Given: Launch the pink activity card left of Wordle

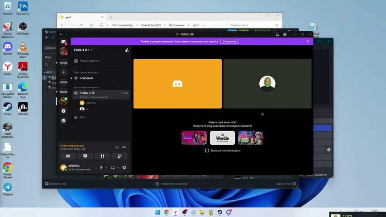Looking at the screenshot, I should (x=194, y=138).
